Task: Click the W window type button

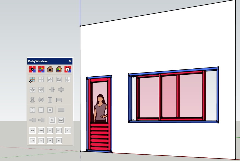Action: (x=52, y=120)
